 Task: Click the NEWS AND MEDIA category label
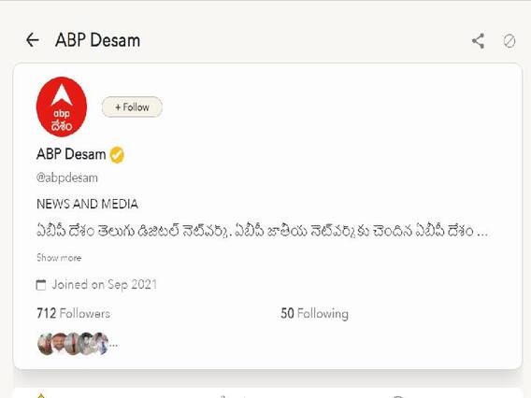click(87, 204)
